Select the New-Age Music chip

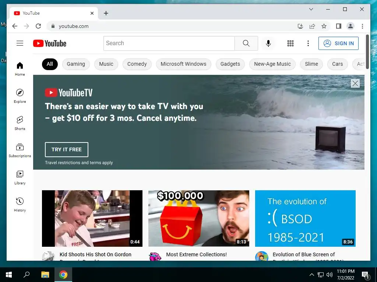(x=272, y=64)
